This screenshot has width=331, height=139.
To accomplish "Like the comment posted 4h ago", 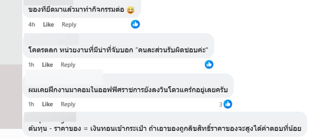I will point(48,25).
